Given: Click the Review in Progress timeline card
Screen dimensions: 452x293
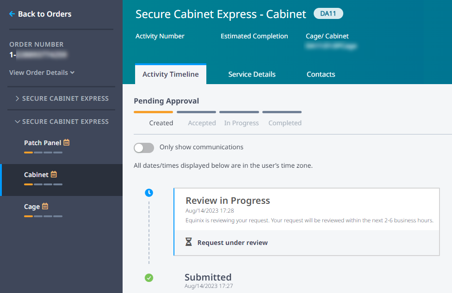Looking at the screenshot, I should click(306, 222).
